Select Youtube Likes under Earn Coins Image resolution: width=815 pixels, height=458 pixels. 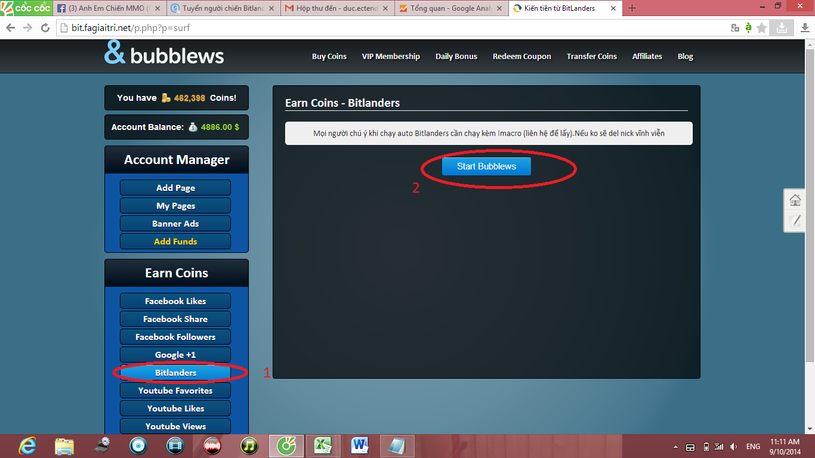coord(175,409)
